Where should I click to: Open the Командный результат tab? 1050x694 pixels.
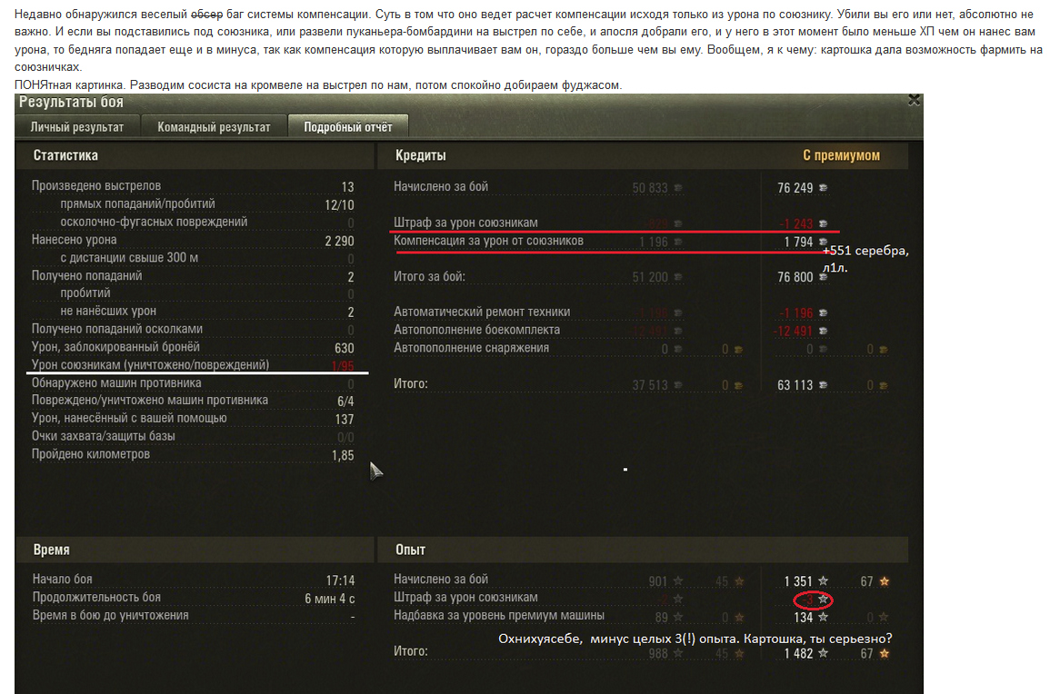coord(214,126)
